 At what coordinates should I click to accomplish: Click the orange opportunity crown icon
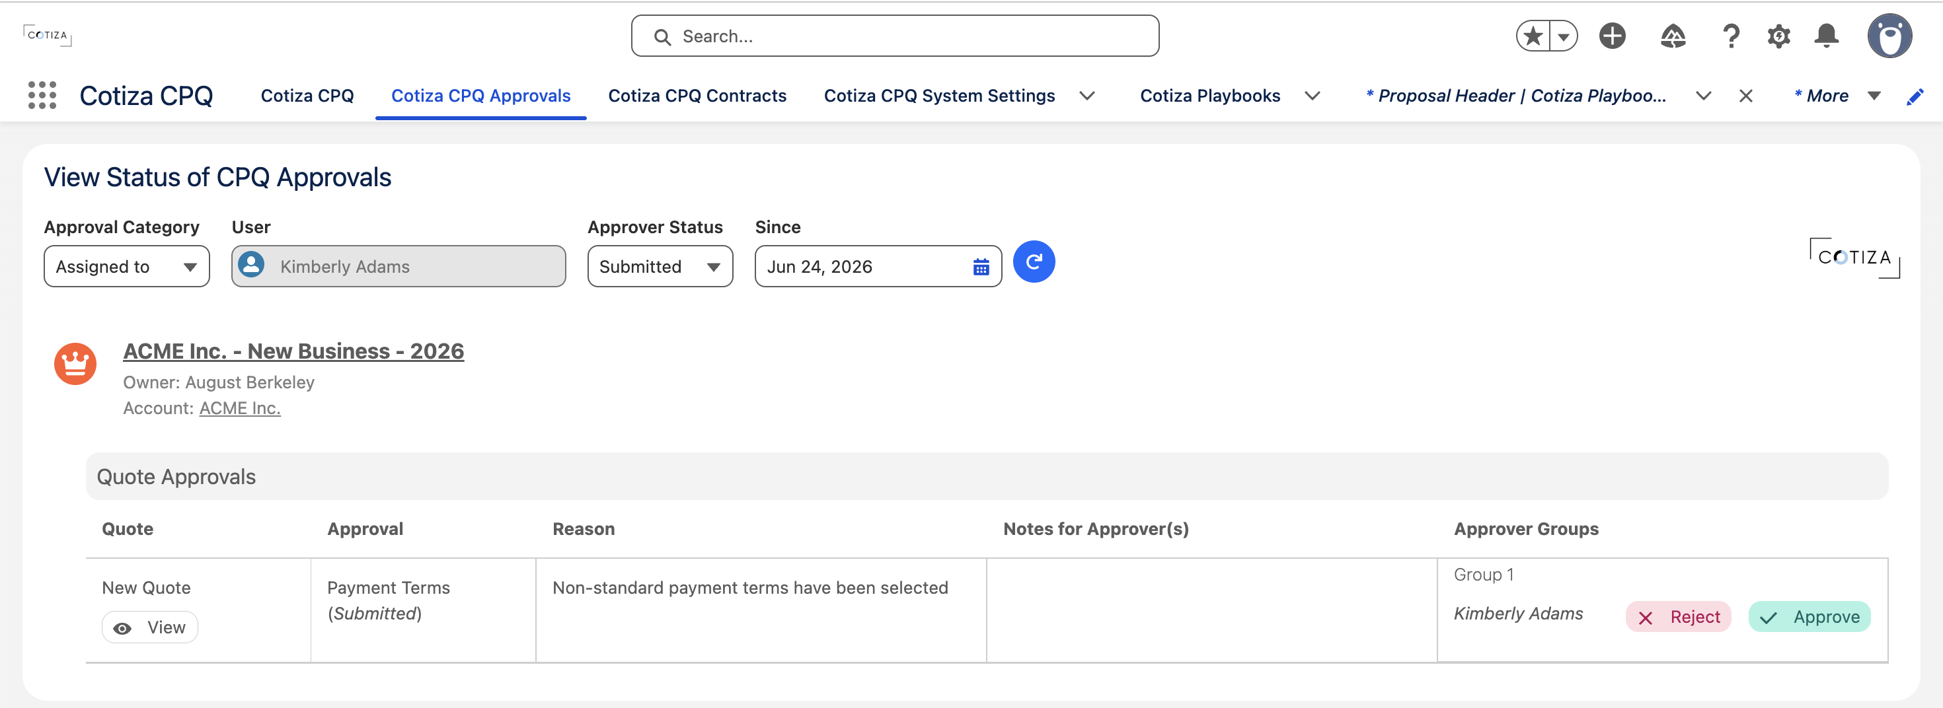tap(75, 363)
